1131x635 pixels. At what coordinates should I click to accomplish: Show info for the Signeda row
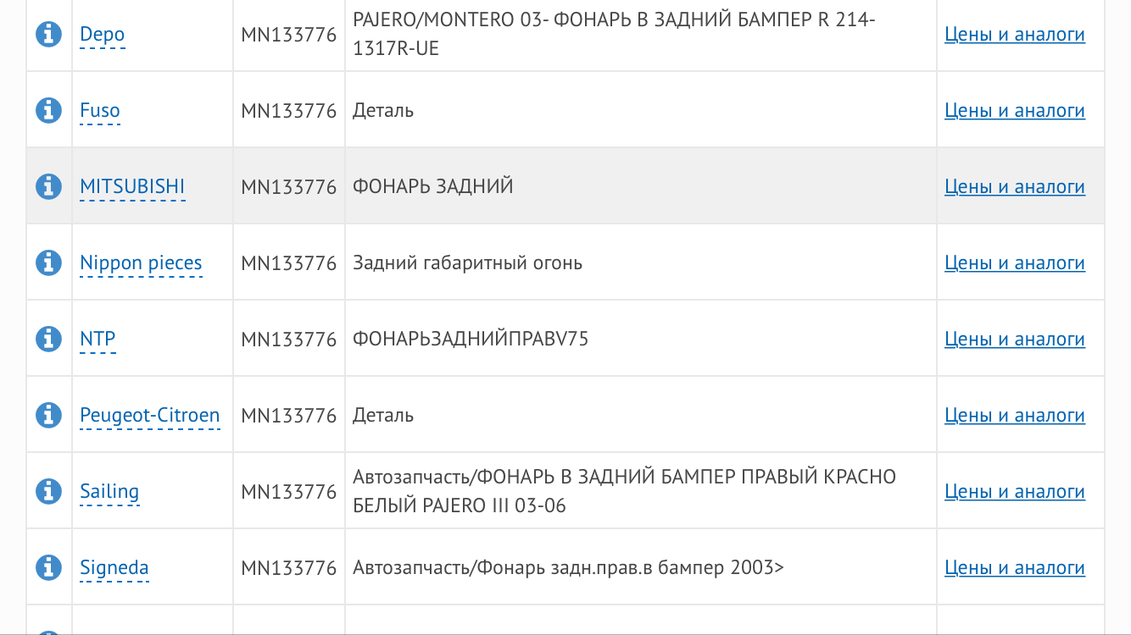[x=49, y=567]
